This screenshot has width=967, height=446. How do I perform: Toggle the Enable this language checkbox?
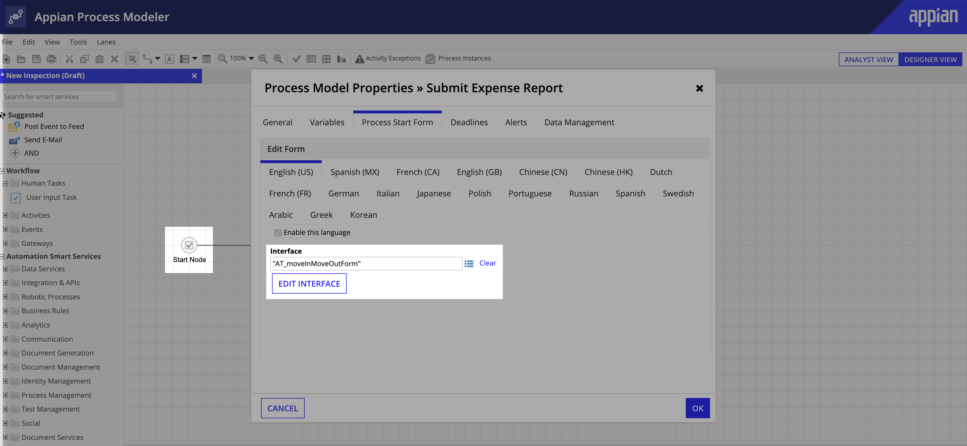278,233
